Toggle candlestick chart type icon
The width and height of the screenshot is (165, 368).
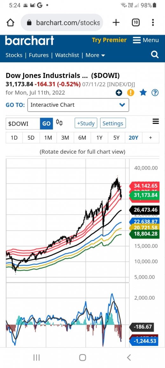pos(59,122)
